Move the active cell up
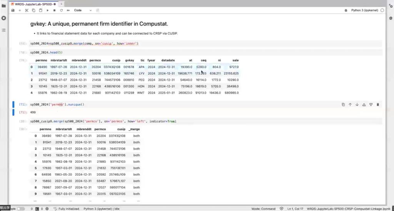 350,105
